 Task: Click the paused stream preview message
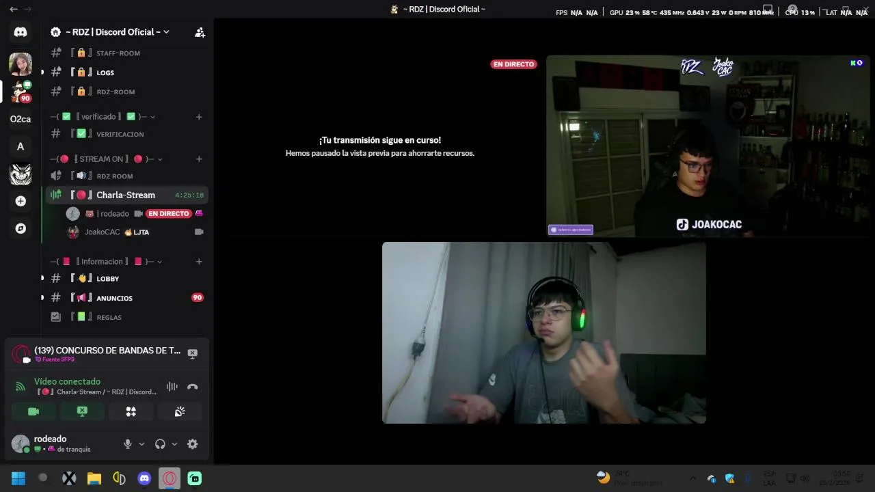coord(379,146)
